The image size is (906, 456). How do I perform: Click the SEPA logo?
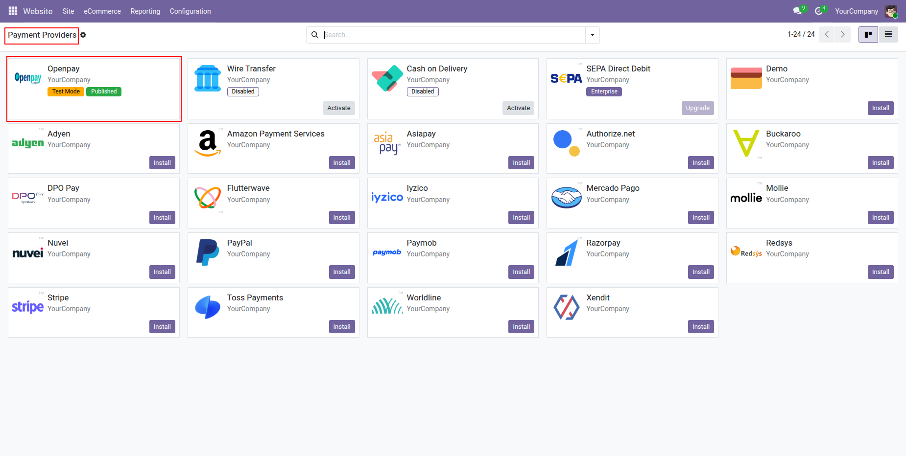tap(567, 78)
